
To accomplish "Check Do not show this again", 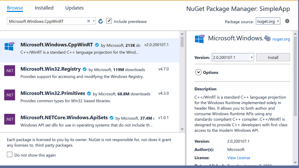I will [x=10, y=155].
